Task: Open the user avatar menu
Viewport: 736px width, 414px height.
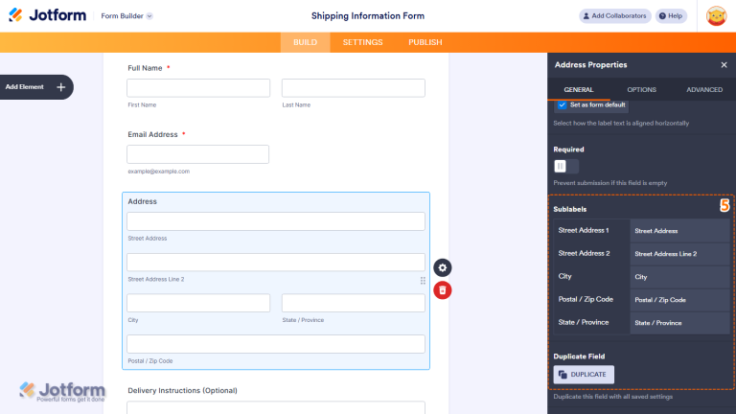Action: (716, 16)
